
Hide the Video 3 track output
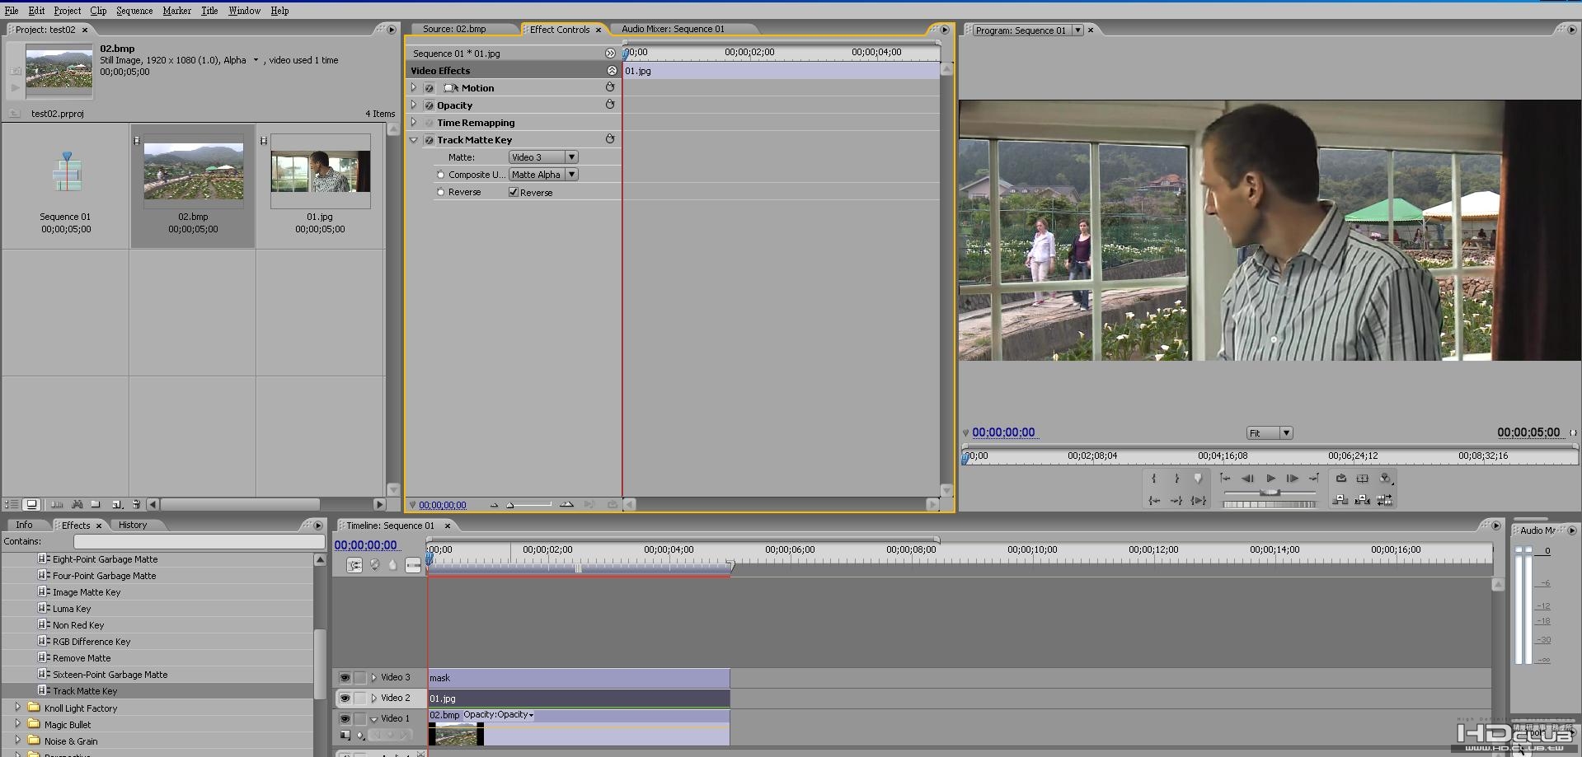pyautogui.click(x=345, y=678)
